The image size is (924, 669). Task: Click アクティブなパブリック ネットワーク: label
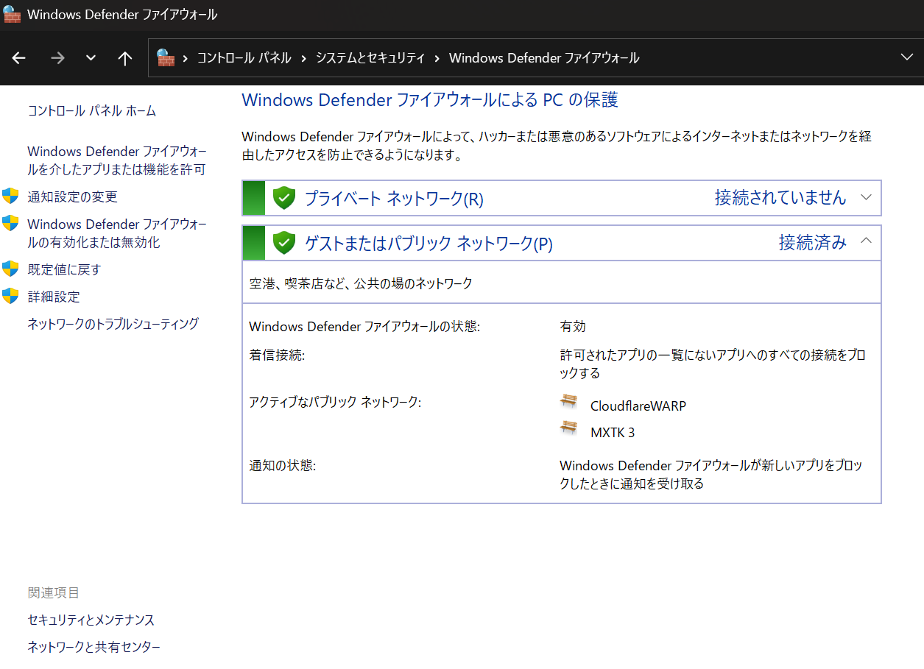pos(335,402)
